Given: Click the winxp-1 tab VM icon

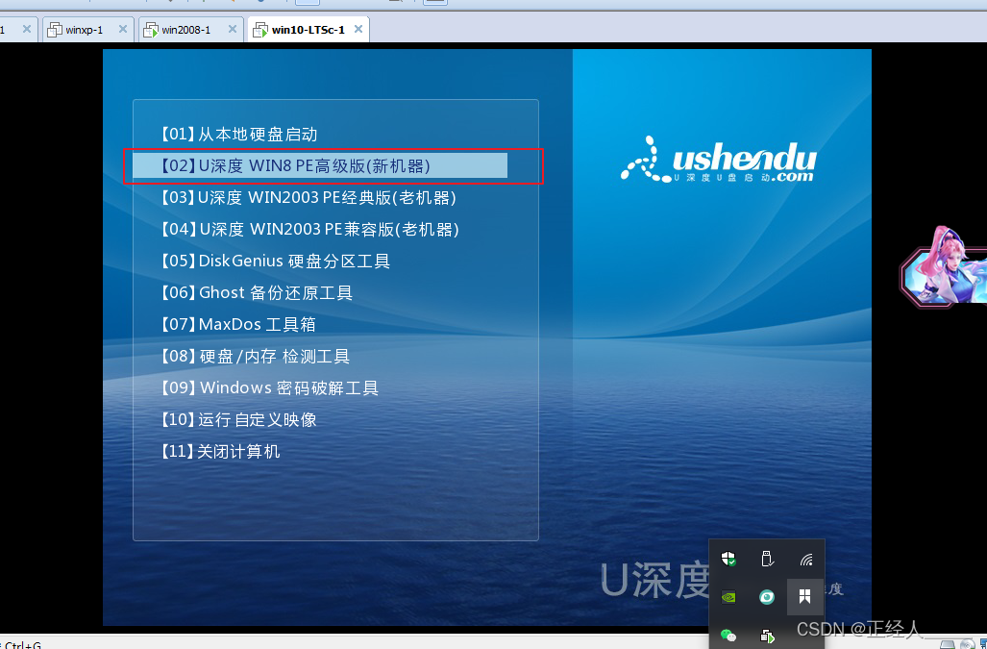Looking at the screenshot, I should click(x=55, y=30).
